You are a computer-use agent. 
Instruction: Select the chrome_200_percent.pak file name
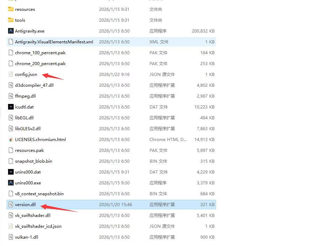click(40, 64)
